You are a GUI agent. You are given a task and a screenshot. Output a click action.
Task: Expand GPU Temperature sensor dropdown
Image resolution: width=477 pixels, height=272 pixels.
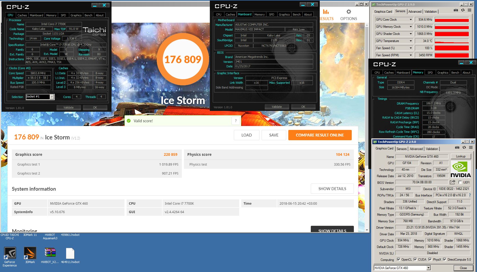411,41
